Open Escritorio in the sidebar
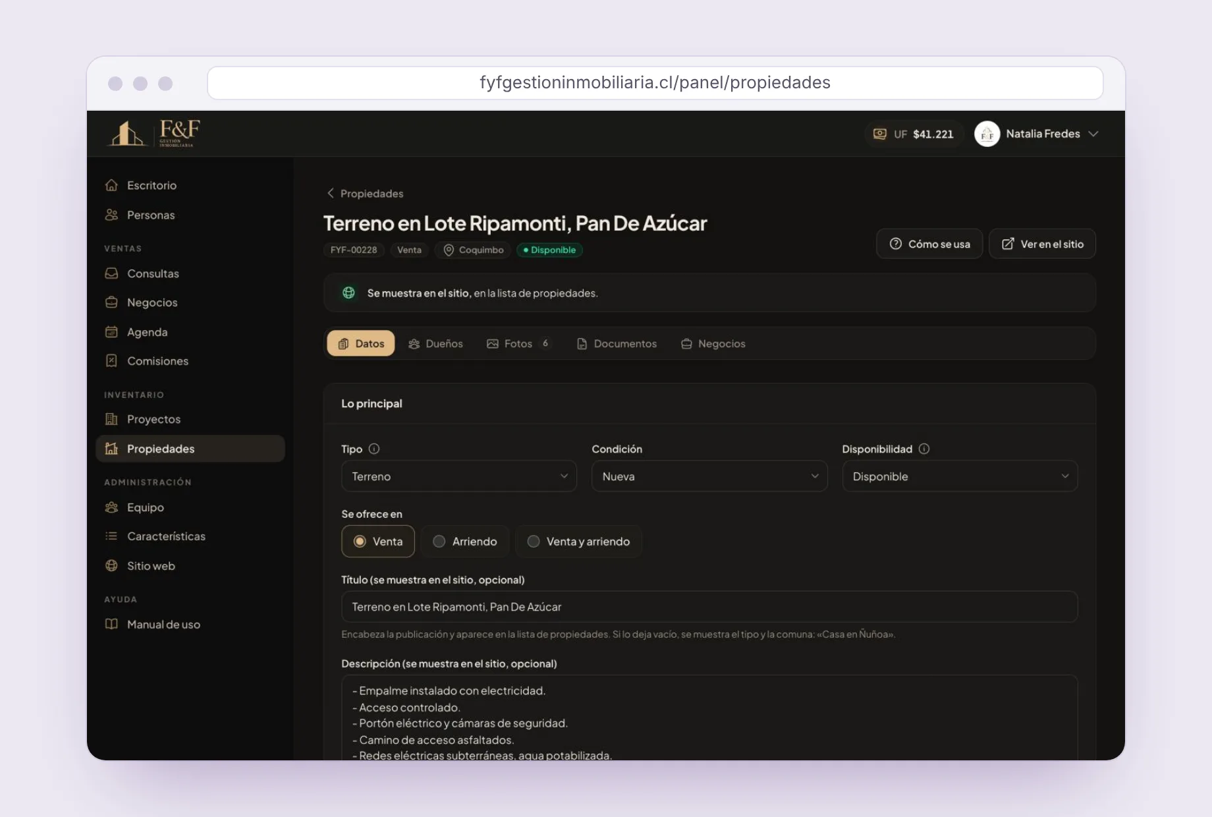 (x=190, y=185)
